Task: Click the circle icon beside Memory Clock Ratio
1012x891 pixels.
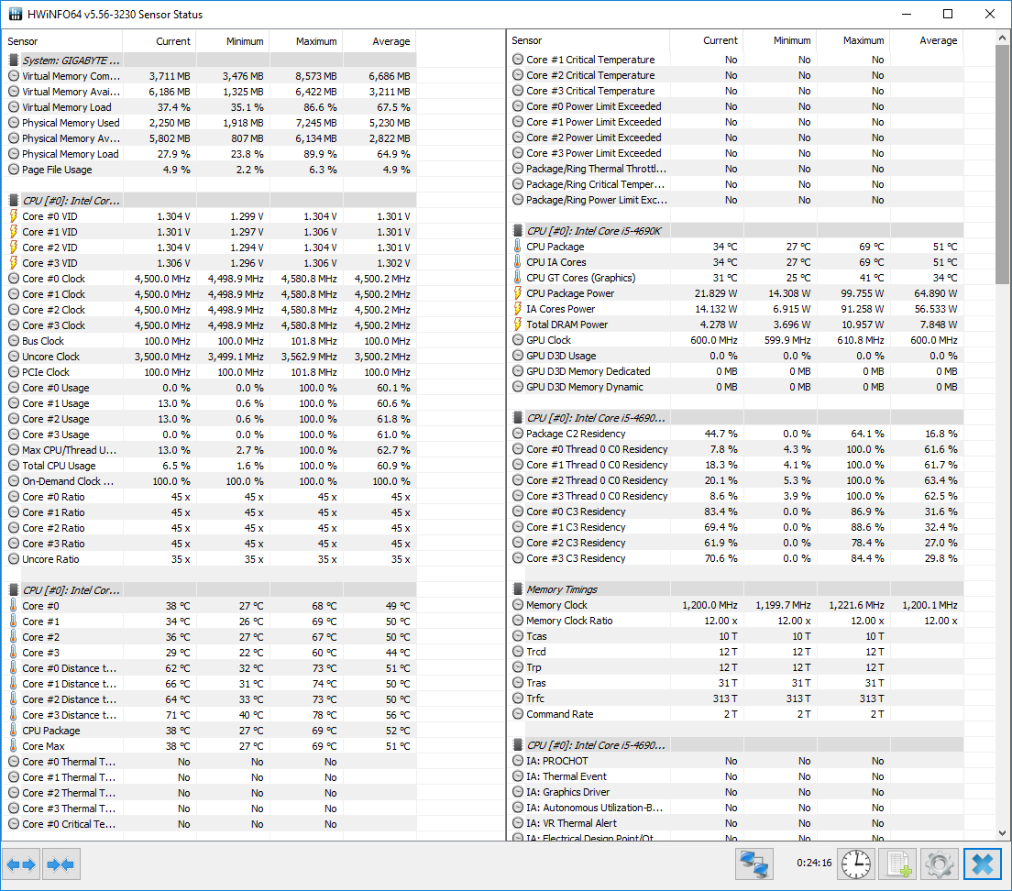Action: (x=518, y=621)
